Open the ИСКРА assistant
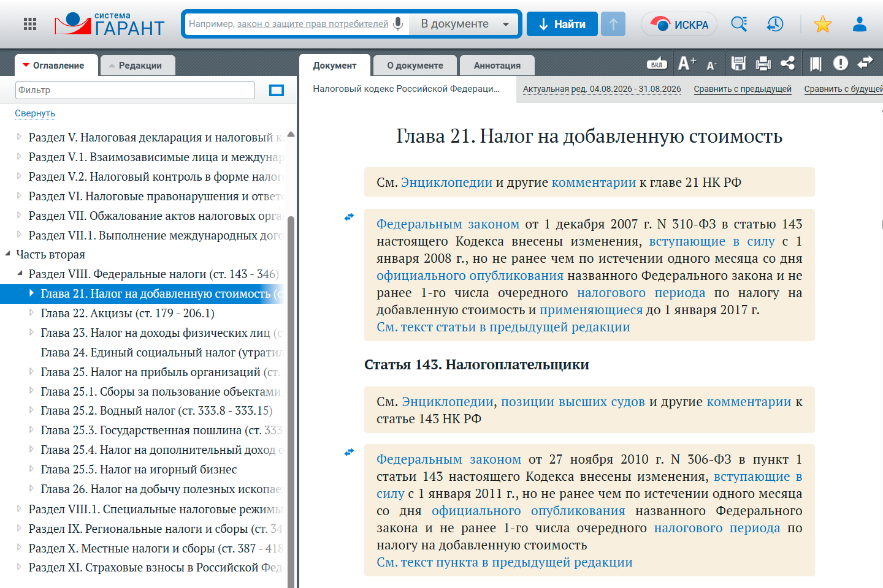 [x=679, y=24]
